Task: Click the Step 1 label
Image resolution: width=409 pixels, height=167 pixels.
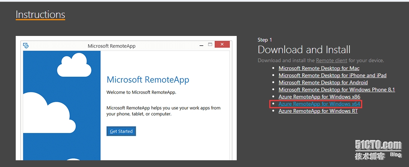Action: pos(265,40)
